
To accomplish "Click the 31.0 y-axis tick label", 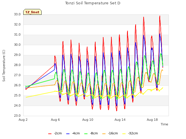I will [x=17, y=35].
